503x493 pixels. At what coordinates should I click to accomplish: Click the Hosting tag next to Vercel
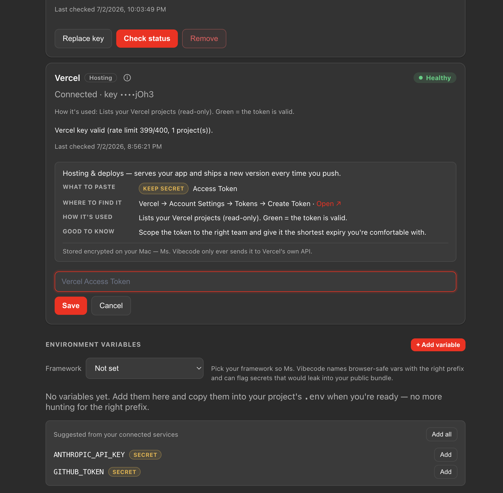tap(101, 78)
